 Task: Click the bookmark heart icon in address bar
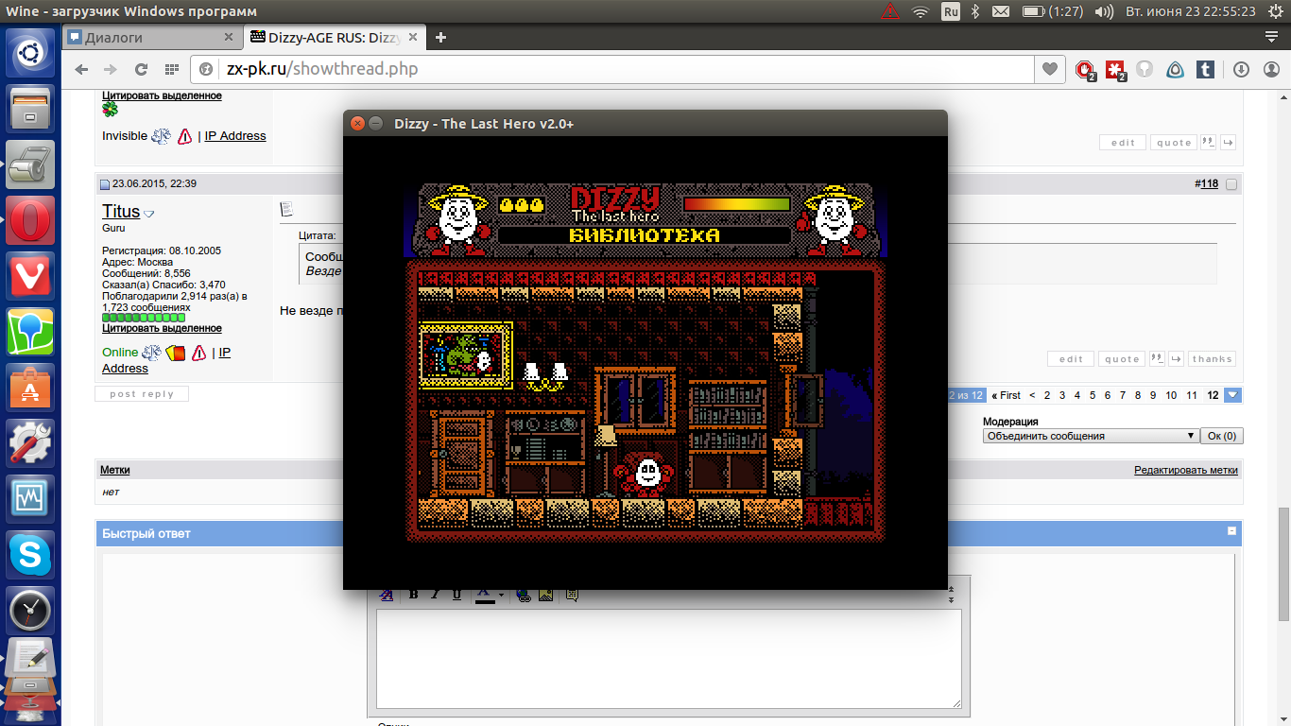pyautogui.click(x=1049, y=69)
